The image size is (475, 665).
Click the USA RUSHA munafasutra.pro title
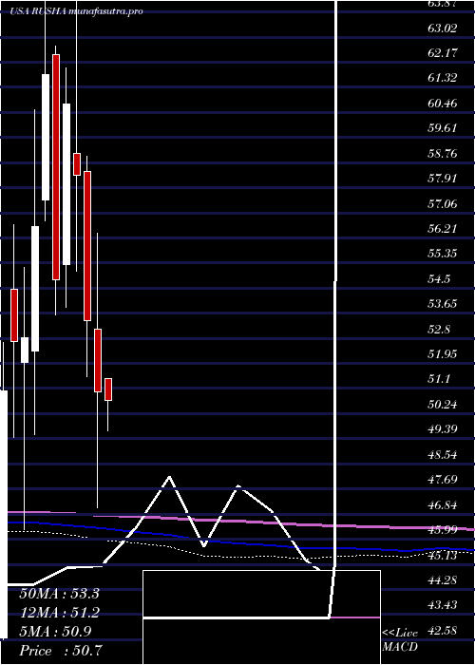pyautogui.click(x=77, y=11)
